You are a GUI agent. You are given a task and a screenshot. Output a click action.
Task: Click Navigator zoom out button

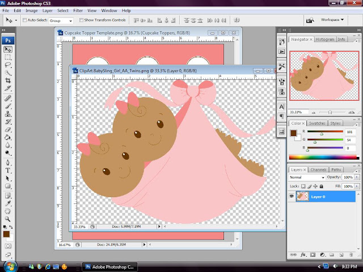coord(314,112)
